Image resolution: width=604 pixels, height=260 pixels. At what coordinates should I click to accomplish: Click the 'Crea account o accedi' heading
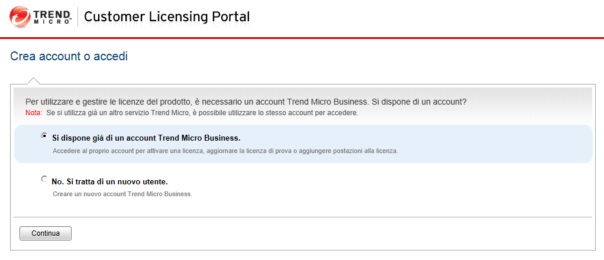click(x=69, y=57)
